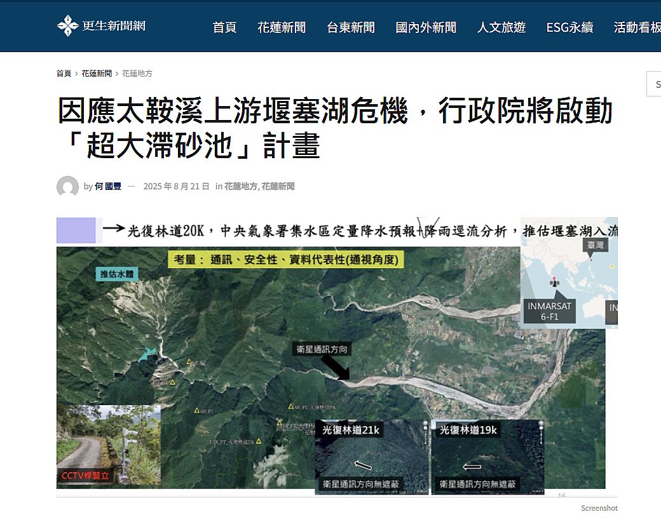
Task: Open the 活動看板 navigation menu item
Action: coord(637,27)
